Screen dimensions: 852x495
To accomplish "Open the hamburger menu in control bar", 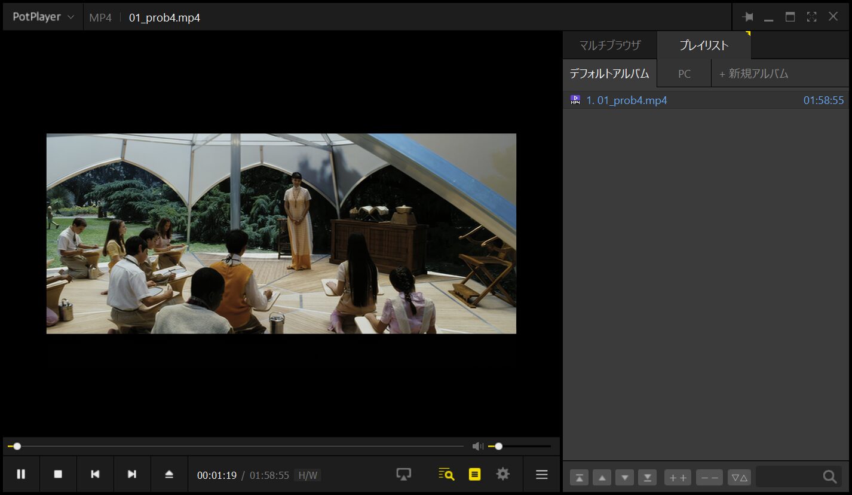I will tap(542, 474).
